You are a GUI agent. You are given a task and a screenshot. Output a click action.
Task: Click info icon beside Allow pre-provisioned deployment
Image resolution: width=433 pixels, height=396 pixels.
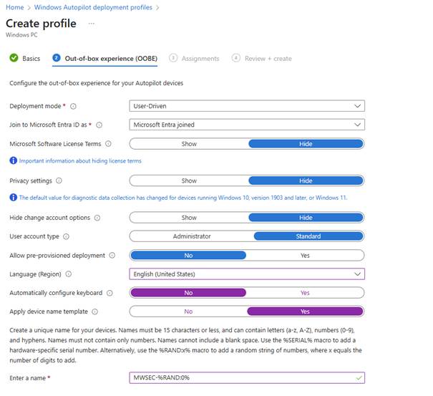coord(111,255)
